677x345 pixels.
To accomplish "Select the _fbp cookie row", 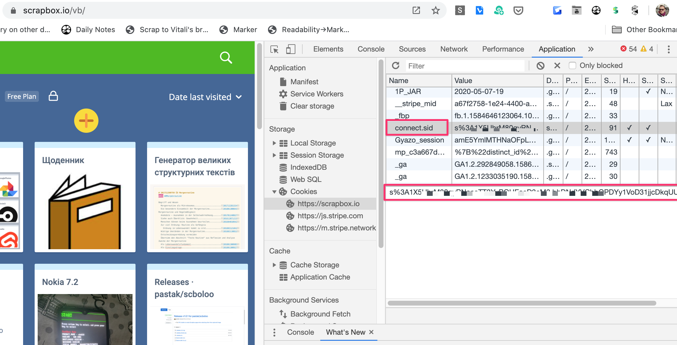I will [x=531, y=116].
